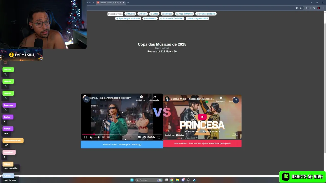Open Discord from the taskbar
The width and height of the screenshot is (326, 183).
183,180
